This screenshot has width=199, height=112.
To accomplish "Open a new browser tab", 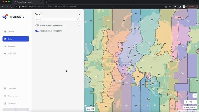I will (x=47, y=2).
